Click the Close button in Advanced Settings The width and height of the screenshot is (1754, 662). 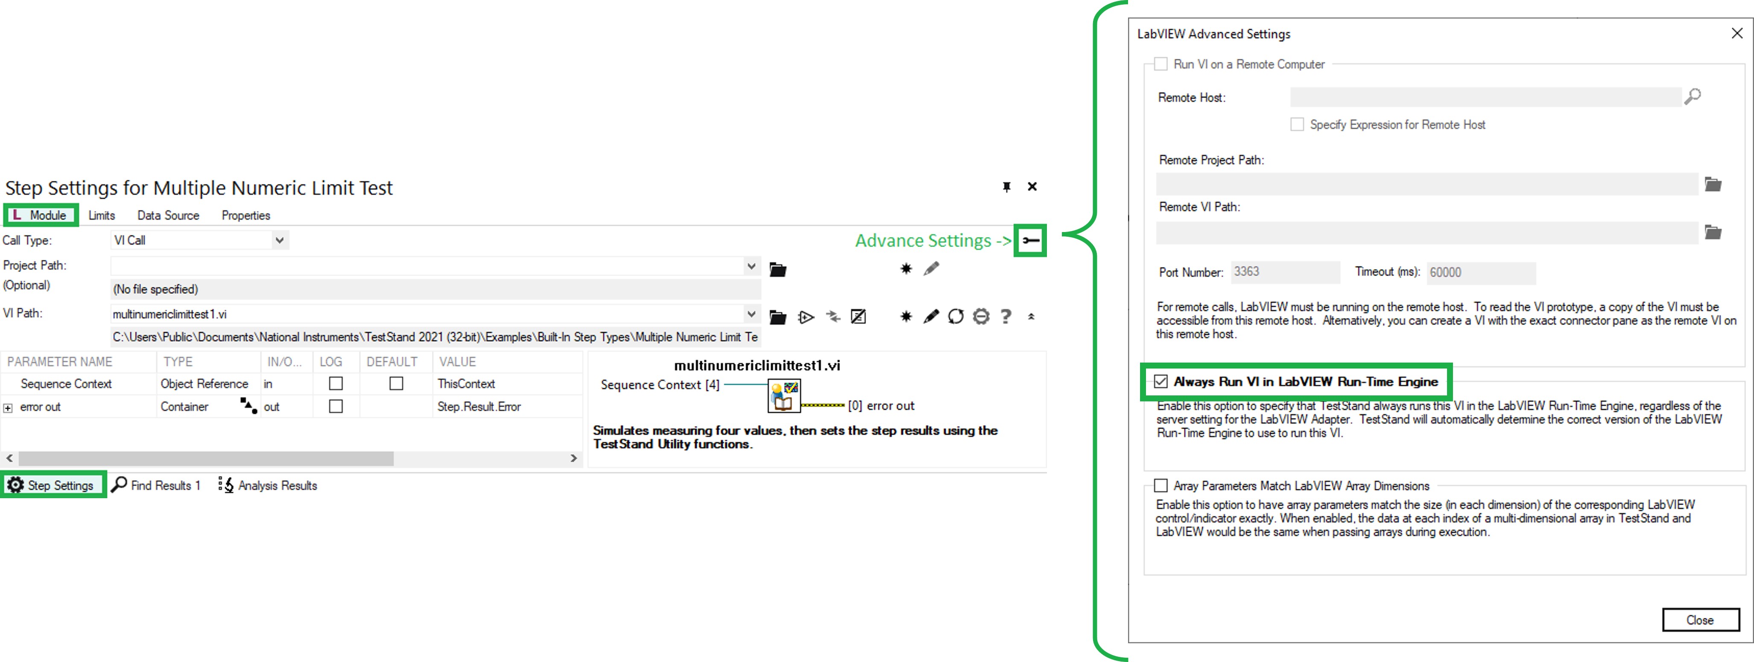[x=1700, y=620]
